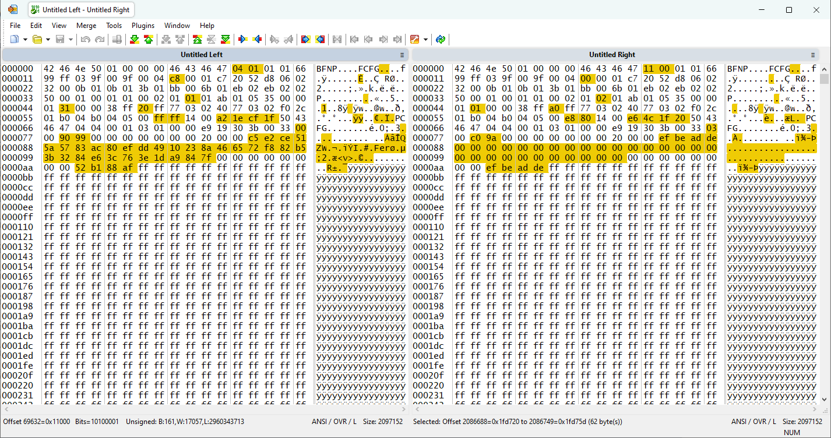Click the Undo toolbar icon
The image size is (831, 438).
pyautogui.click(x=86, y=39)
